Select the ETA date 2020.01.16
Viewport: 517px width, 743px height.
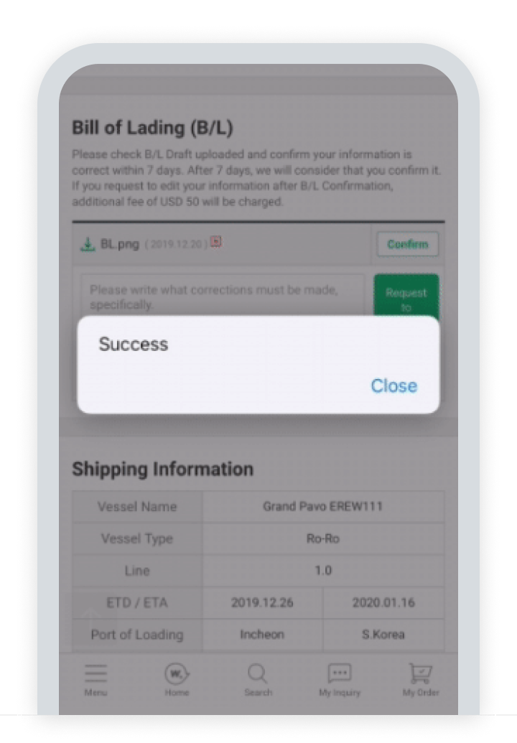pos(383,602)
